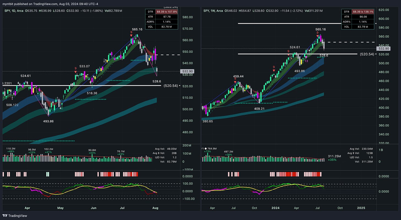Click the 102.2M volume label
Screen dimensions: 401x220
pyautogui.click(x=49, y=150)
